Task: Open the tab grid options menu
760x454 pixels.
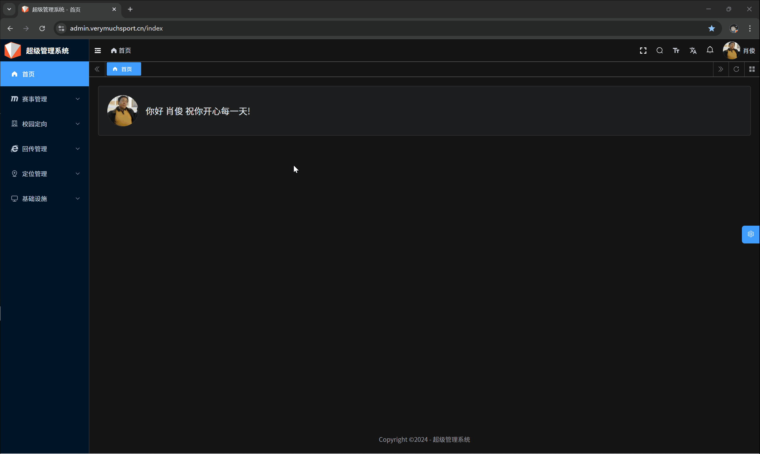Action: [751, 69]
